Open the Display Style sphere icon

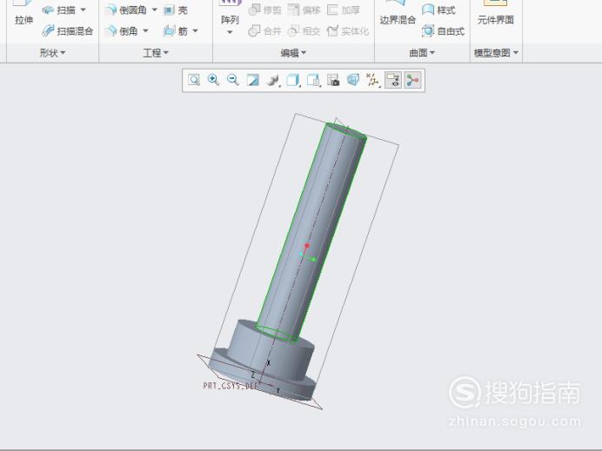(x=273, y=80)
